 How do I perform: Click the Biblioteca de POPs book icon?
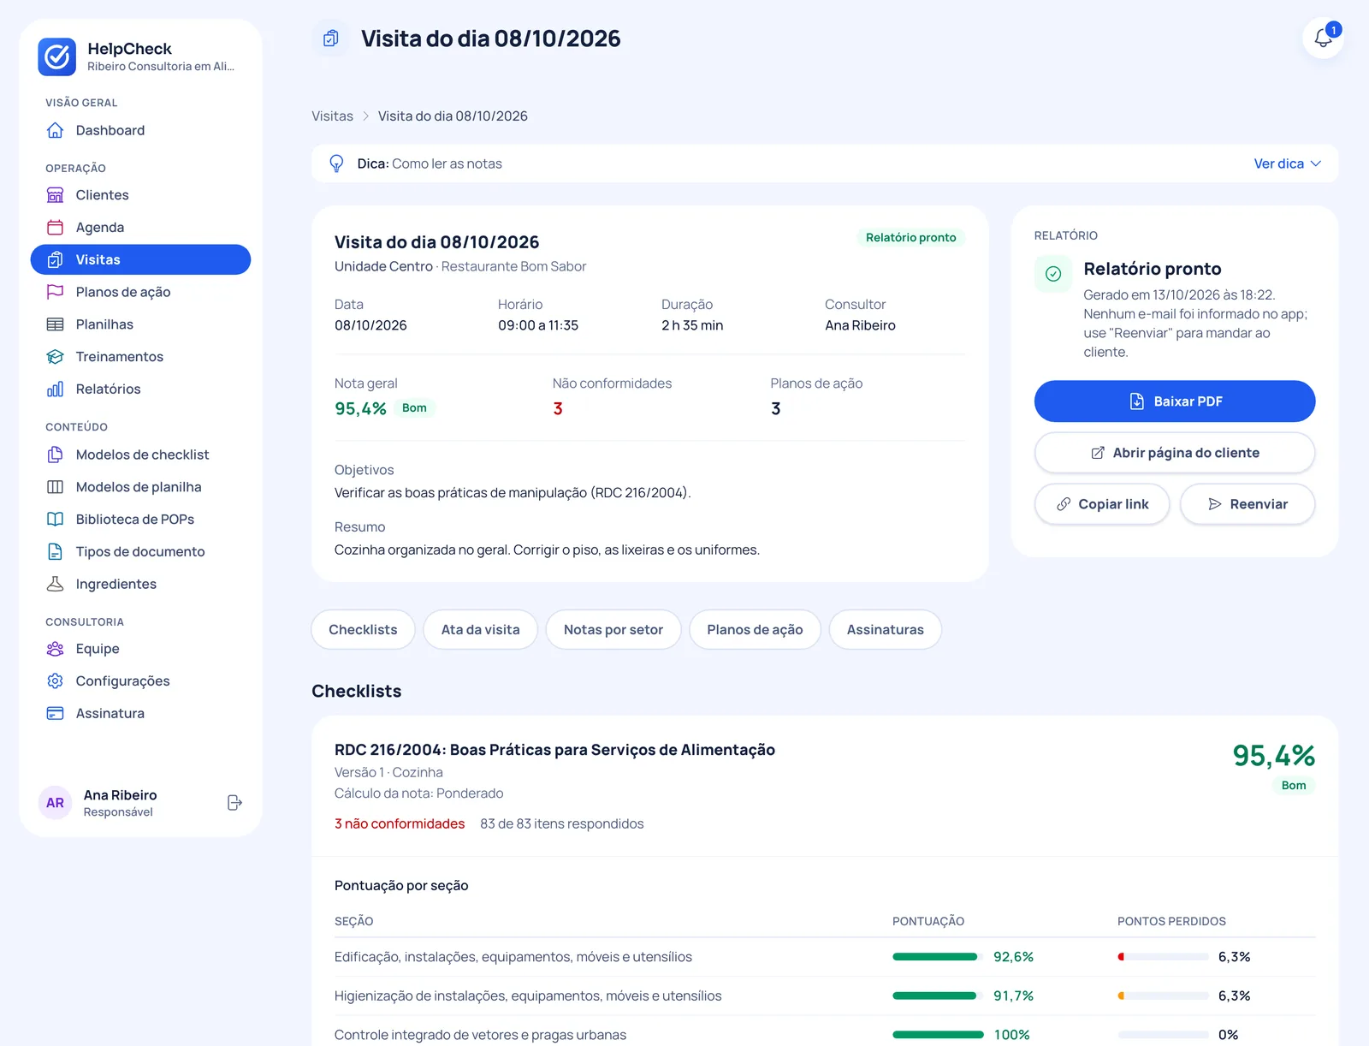[55, 520]
